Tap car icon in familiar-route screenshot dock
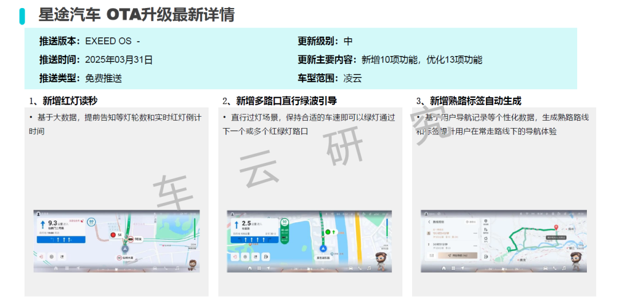The image size is (619, 299). (545, 268)
